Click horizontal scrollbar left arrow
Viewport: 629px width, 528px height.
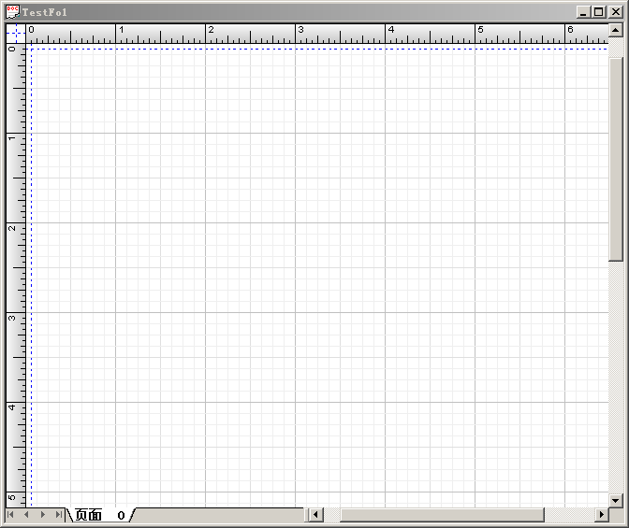315,514
